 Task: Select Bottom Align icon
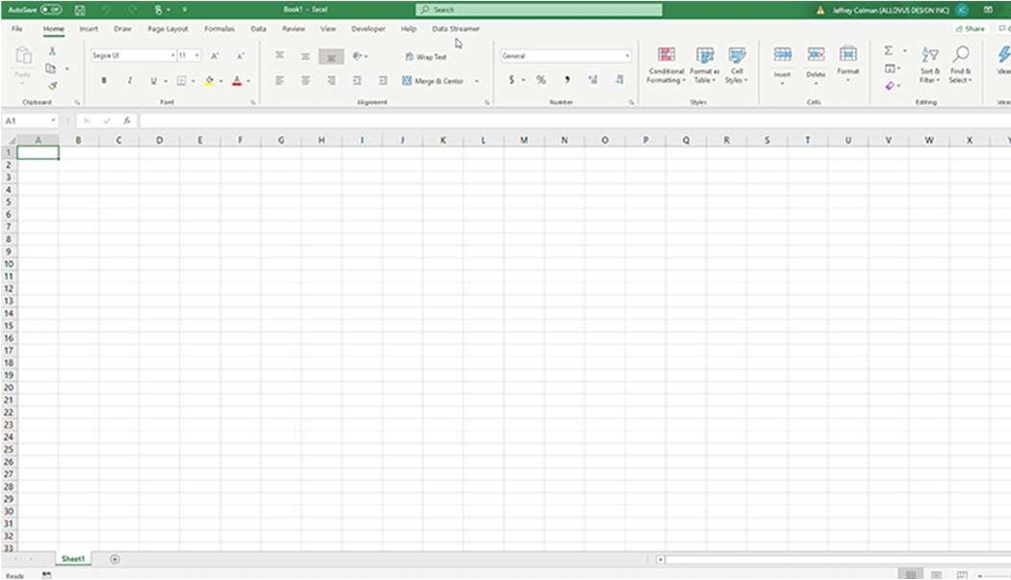[331, 57]
